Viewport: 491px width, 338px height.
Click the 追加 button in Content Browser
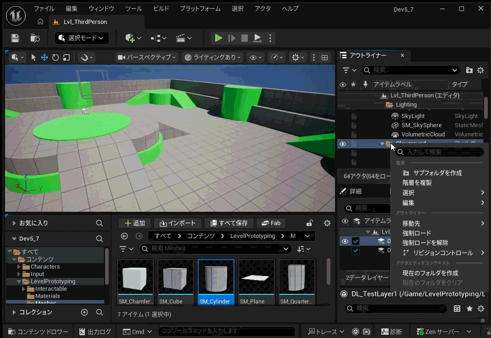(x=135, y=223)
